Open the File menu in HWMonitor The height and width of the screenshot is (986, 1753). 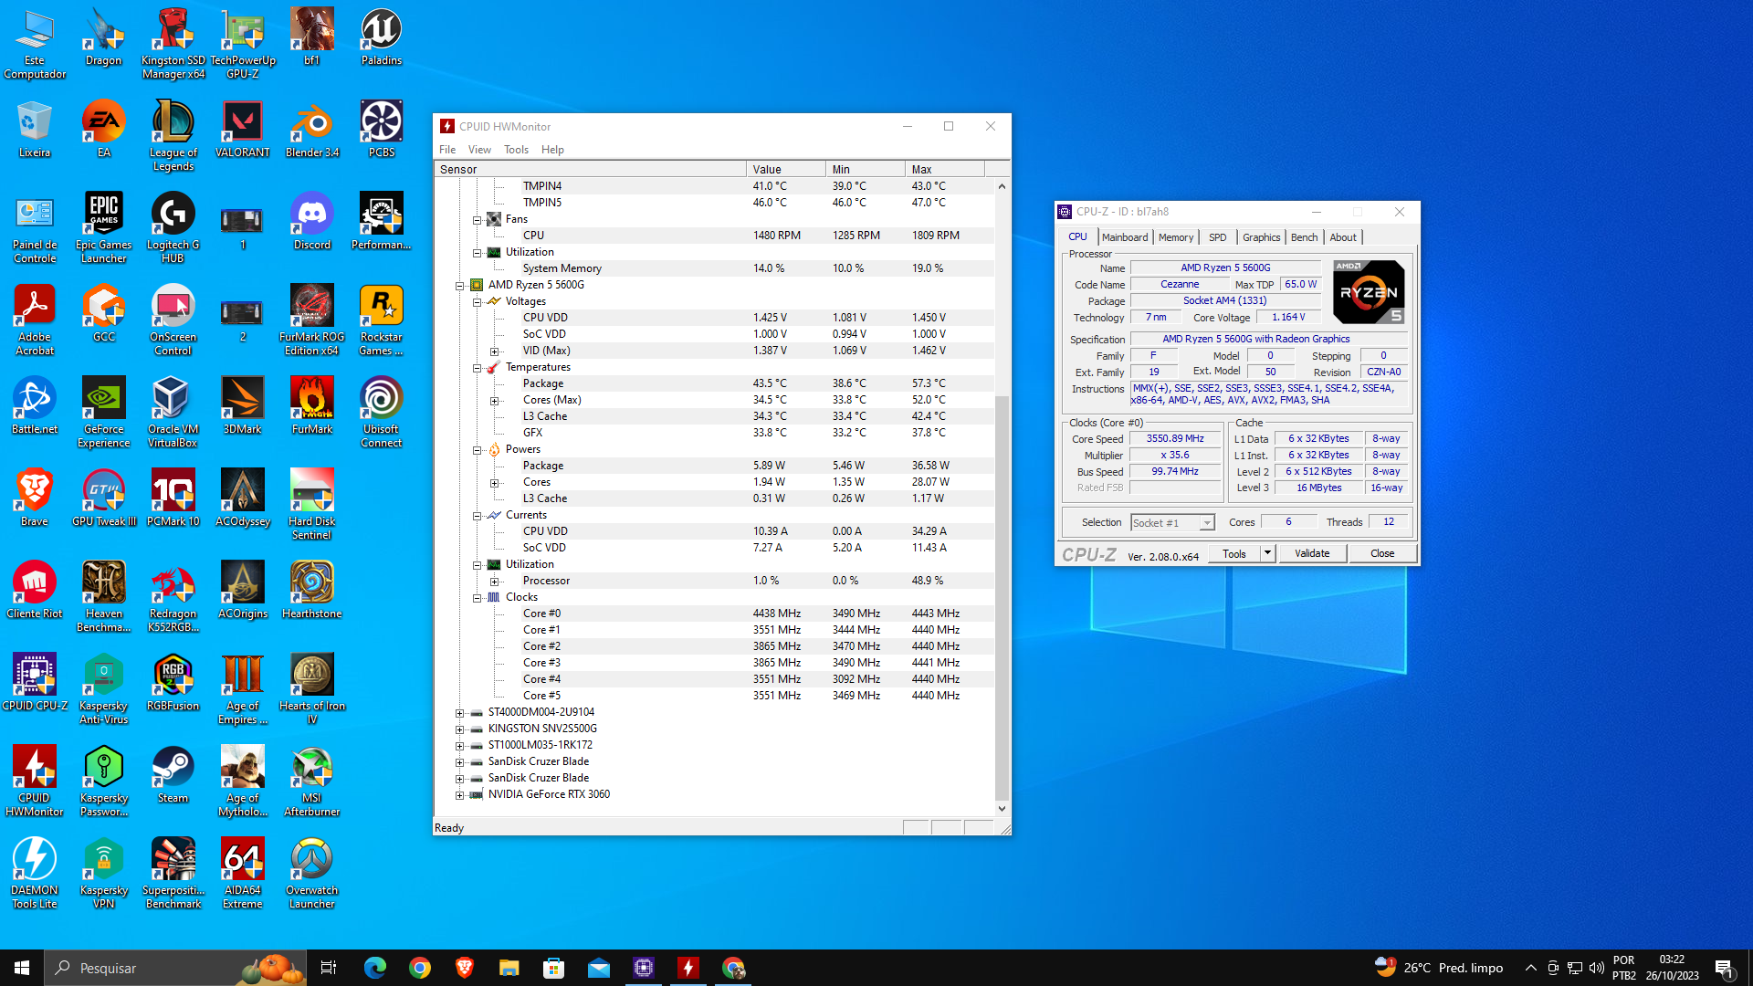447,150
